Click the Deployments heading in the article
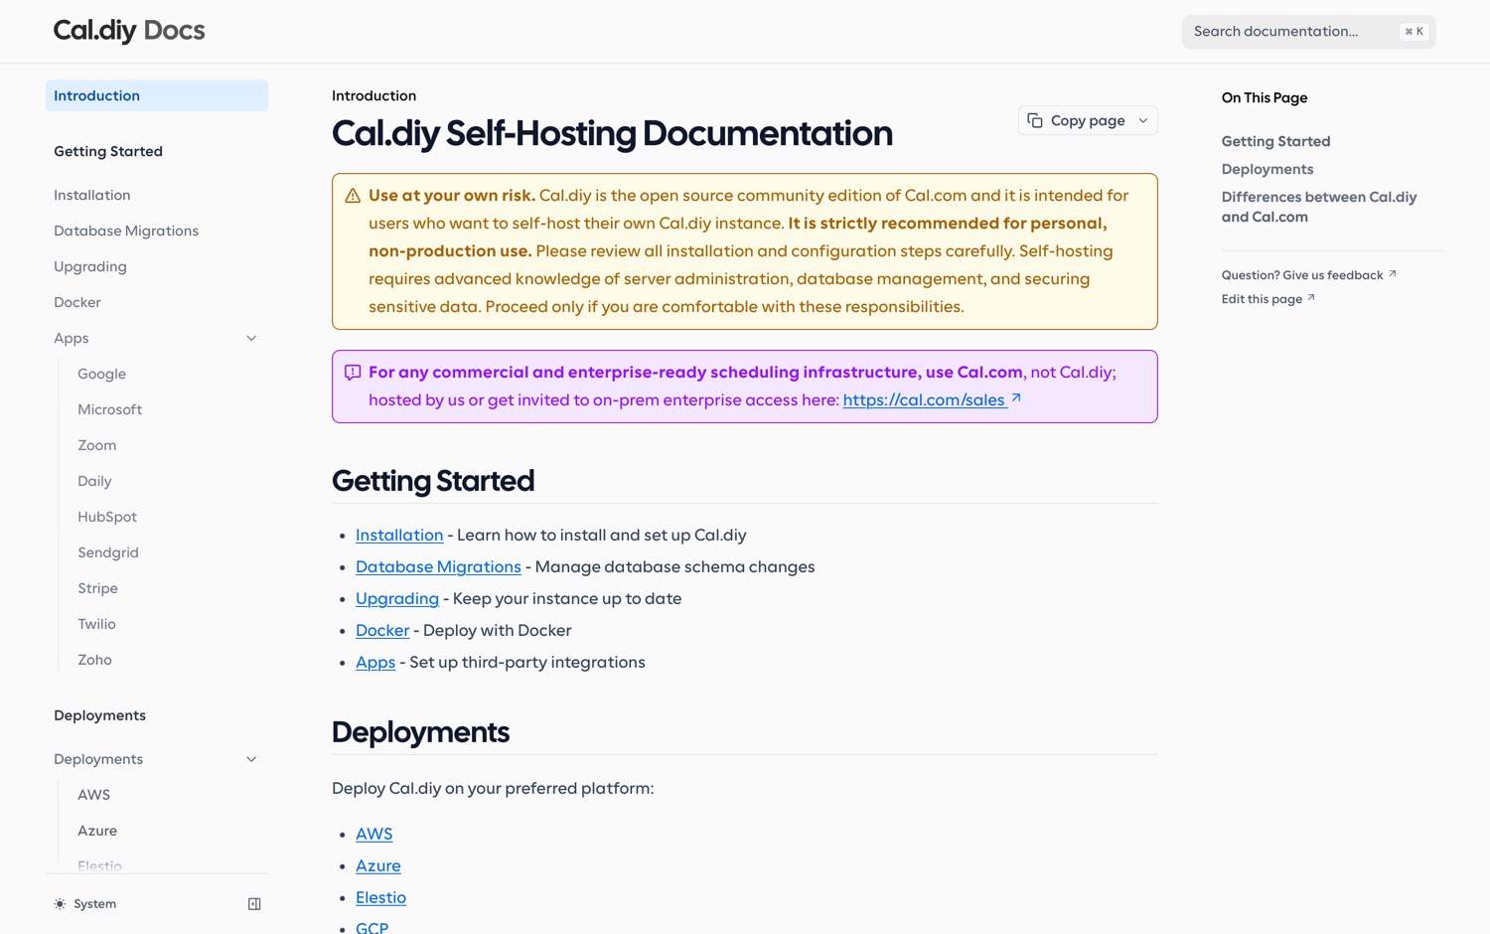The image size is (1490, 934). 420,732
